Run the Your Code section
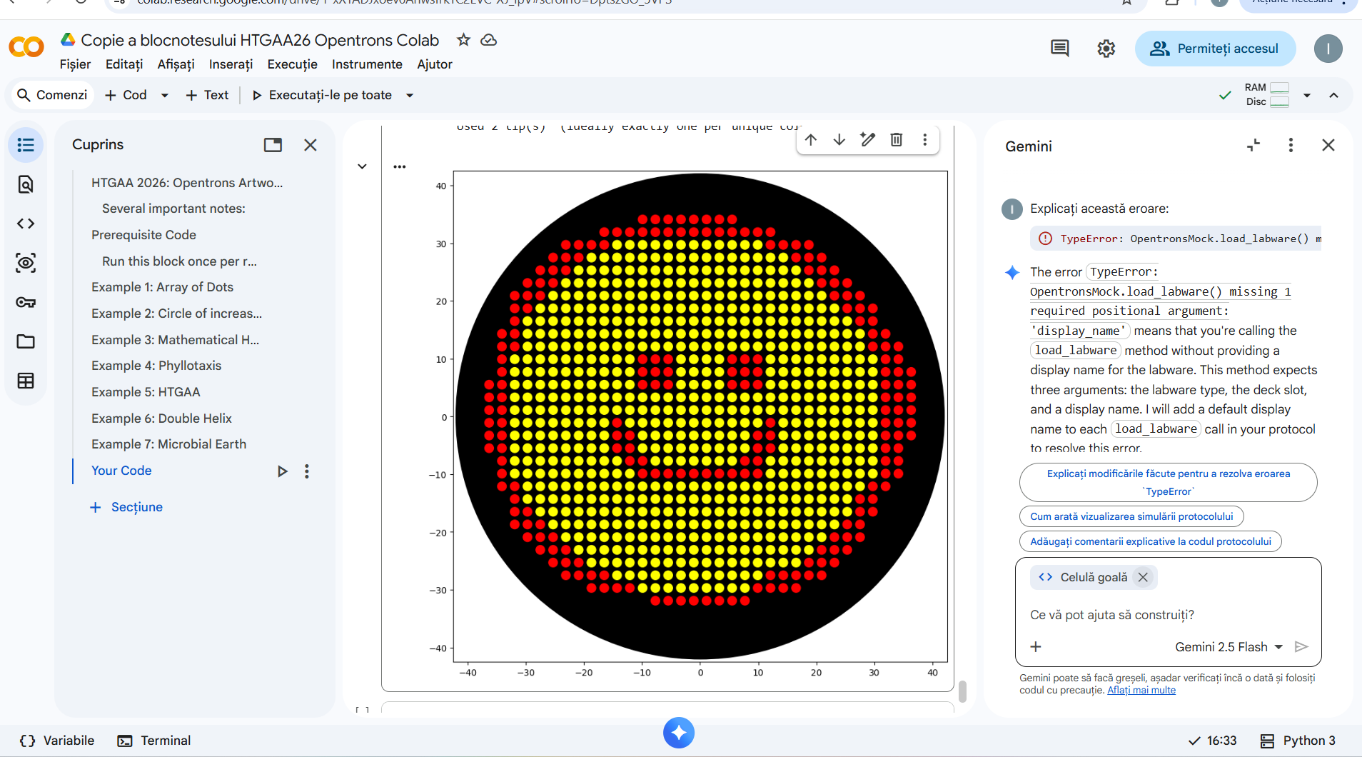 point(282,471)
